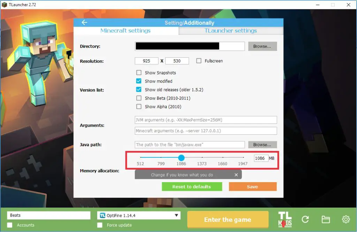Open the OptiFine 1.14.4 version dropdown
This screenshot has height=232, width=357.
pyautogui.click(x=139, y=215)
